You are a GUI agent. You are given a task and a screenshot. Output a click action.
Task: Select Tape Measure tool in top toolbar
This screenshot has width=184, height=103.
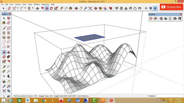(x=62, y=8)
